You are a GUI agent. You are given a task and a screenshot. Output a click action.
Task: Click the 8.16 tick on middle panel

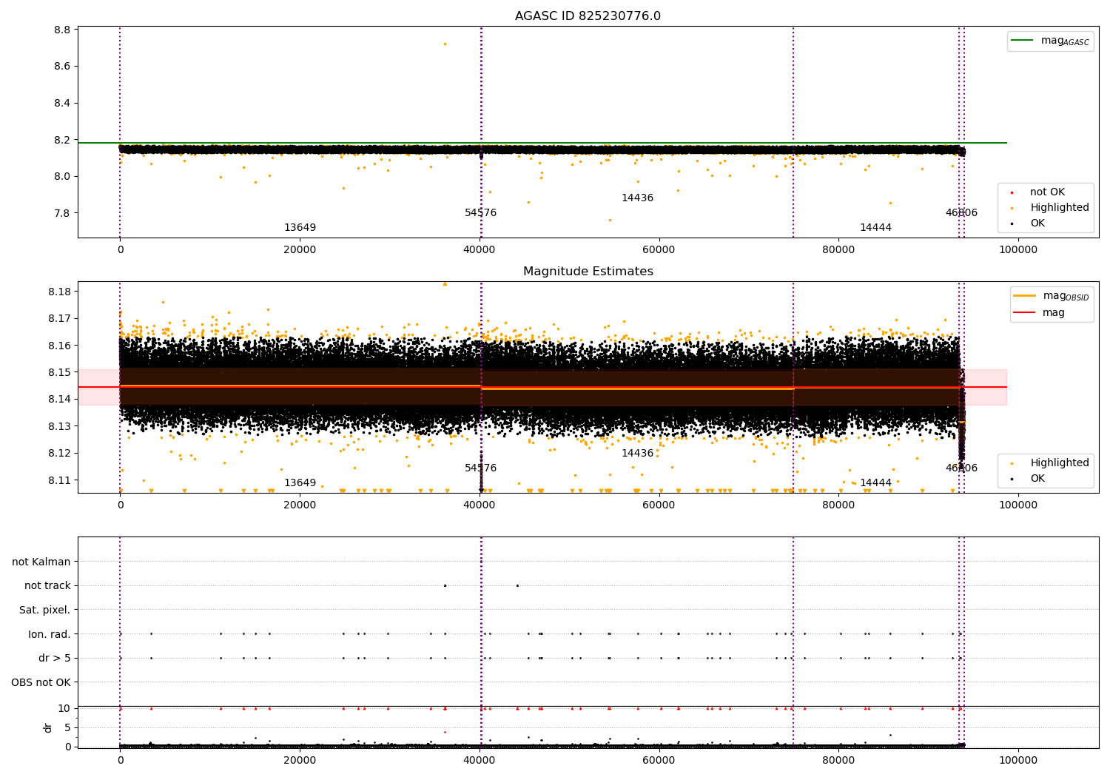(x=60, y=346)
